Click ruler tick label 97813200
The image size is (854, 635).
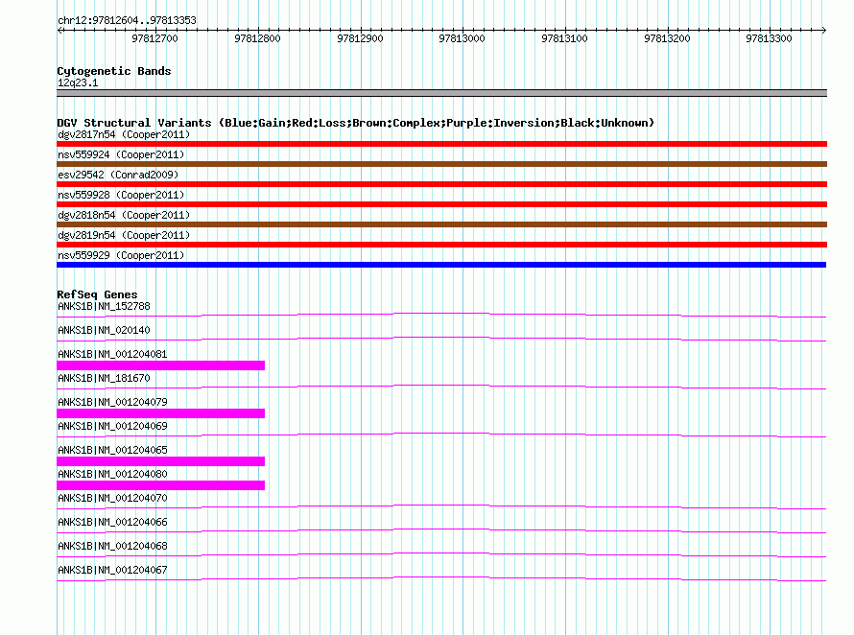(667, 38)
